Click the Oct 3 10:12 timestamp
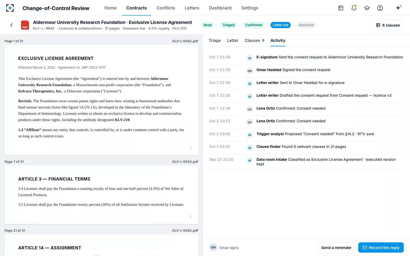The width and height of the screenshot is (410, 256). [220, 121]
